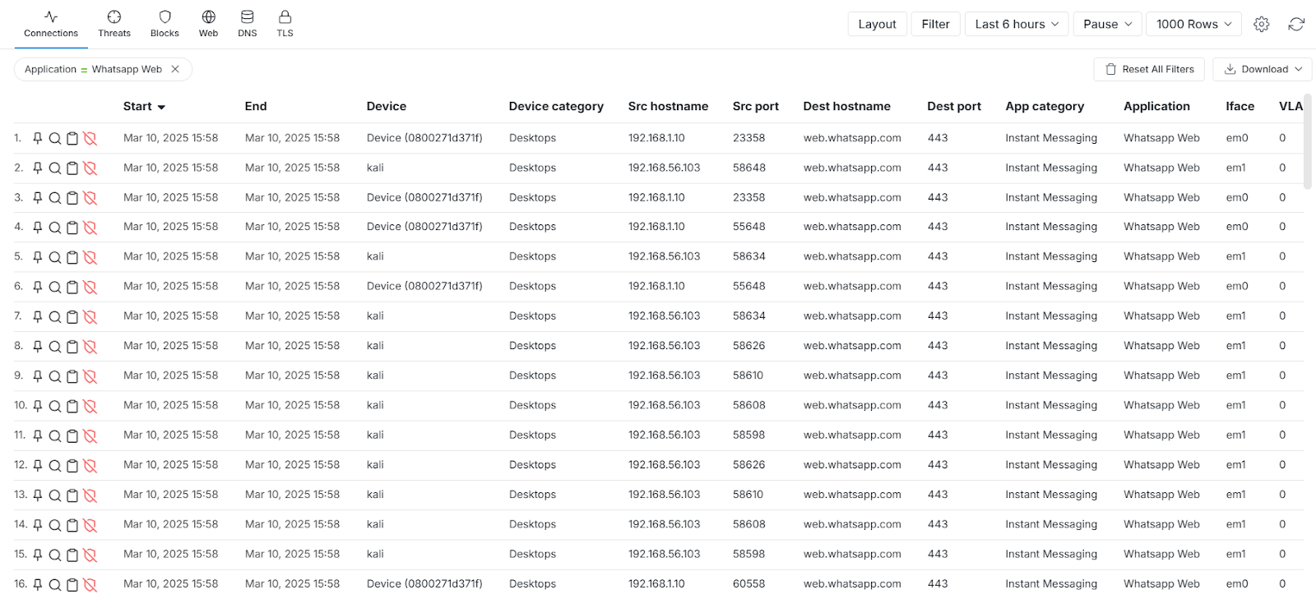Click the pin icon on row 2
This screenshot has width=1316, height=599.
tap(37, 168)
